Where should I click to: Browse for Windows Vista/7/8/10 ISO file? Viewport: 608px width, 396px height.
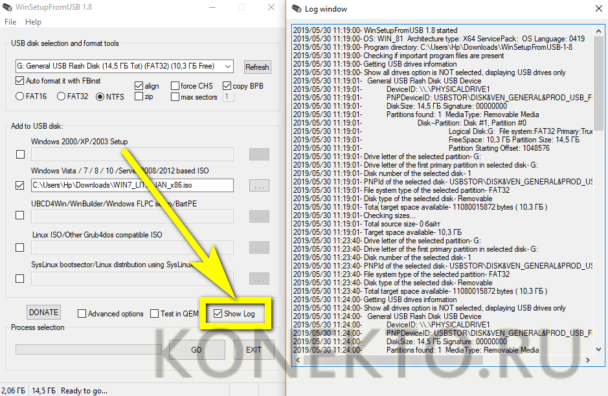click(259, 186)
